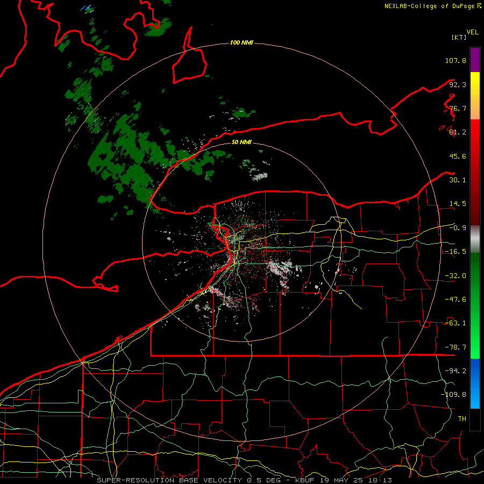Click the 107.8 velocity scale value
The height and width of the screenshot is (484, 484).
point(455,60)
